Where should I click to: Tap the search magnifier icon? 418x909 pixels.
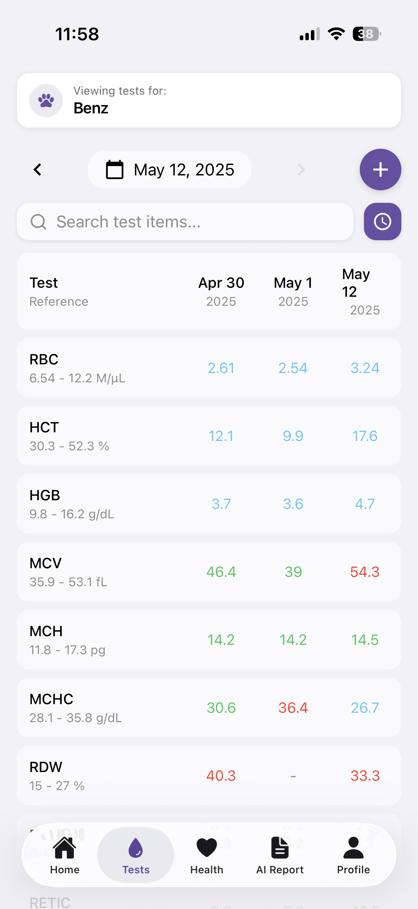click(x=38, y=222)
